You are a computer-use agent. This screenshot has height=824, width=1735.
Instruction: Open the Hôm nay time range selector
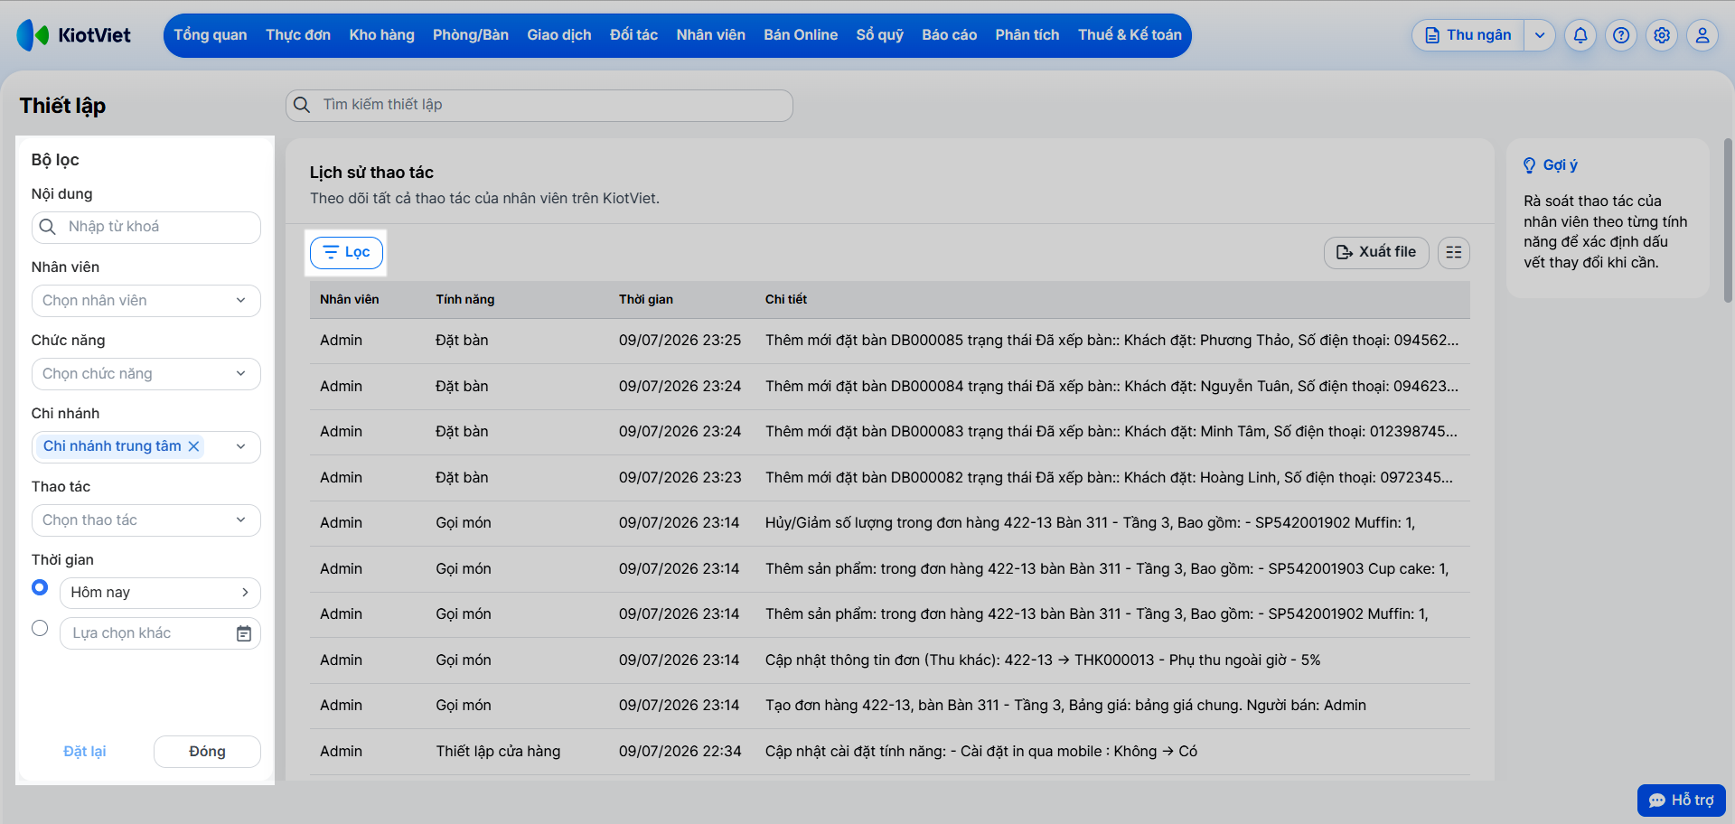point(160,593)
